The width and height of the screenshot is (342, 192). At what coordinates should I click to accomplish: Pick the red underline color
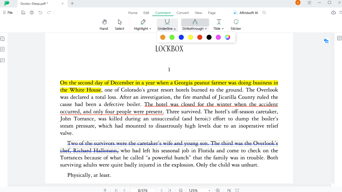200,37
